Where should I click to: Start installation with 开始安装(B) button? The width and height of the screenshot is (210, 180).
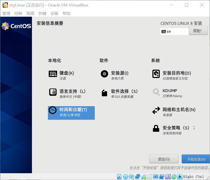point(196,159)
